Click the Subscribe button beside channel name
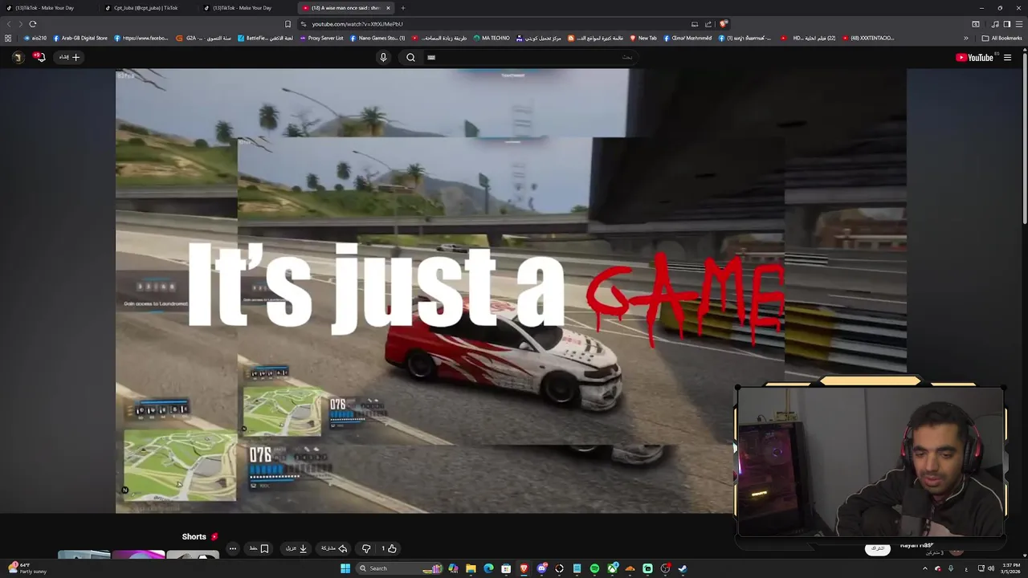The image size is (1028, 578). coord(878,548)
